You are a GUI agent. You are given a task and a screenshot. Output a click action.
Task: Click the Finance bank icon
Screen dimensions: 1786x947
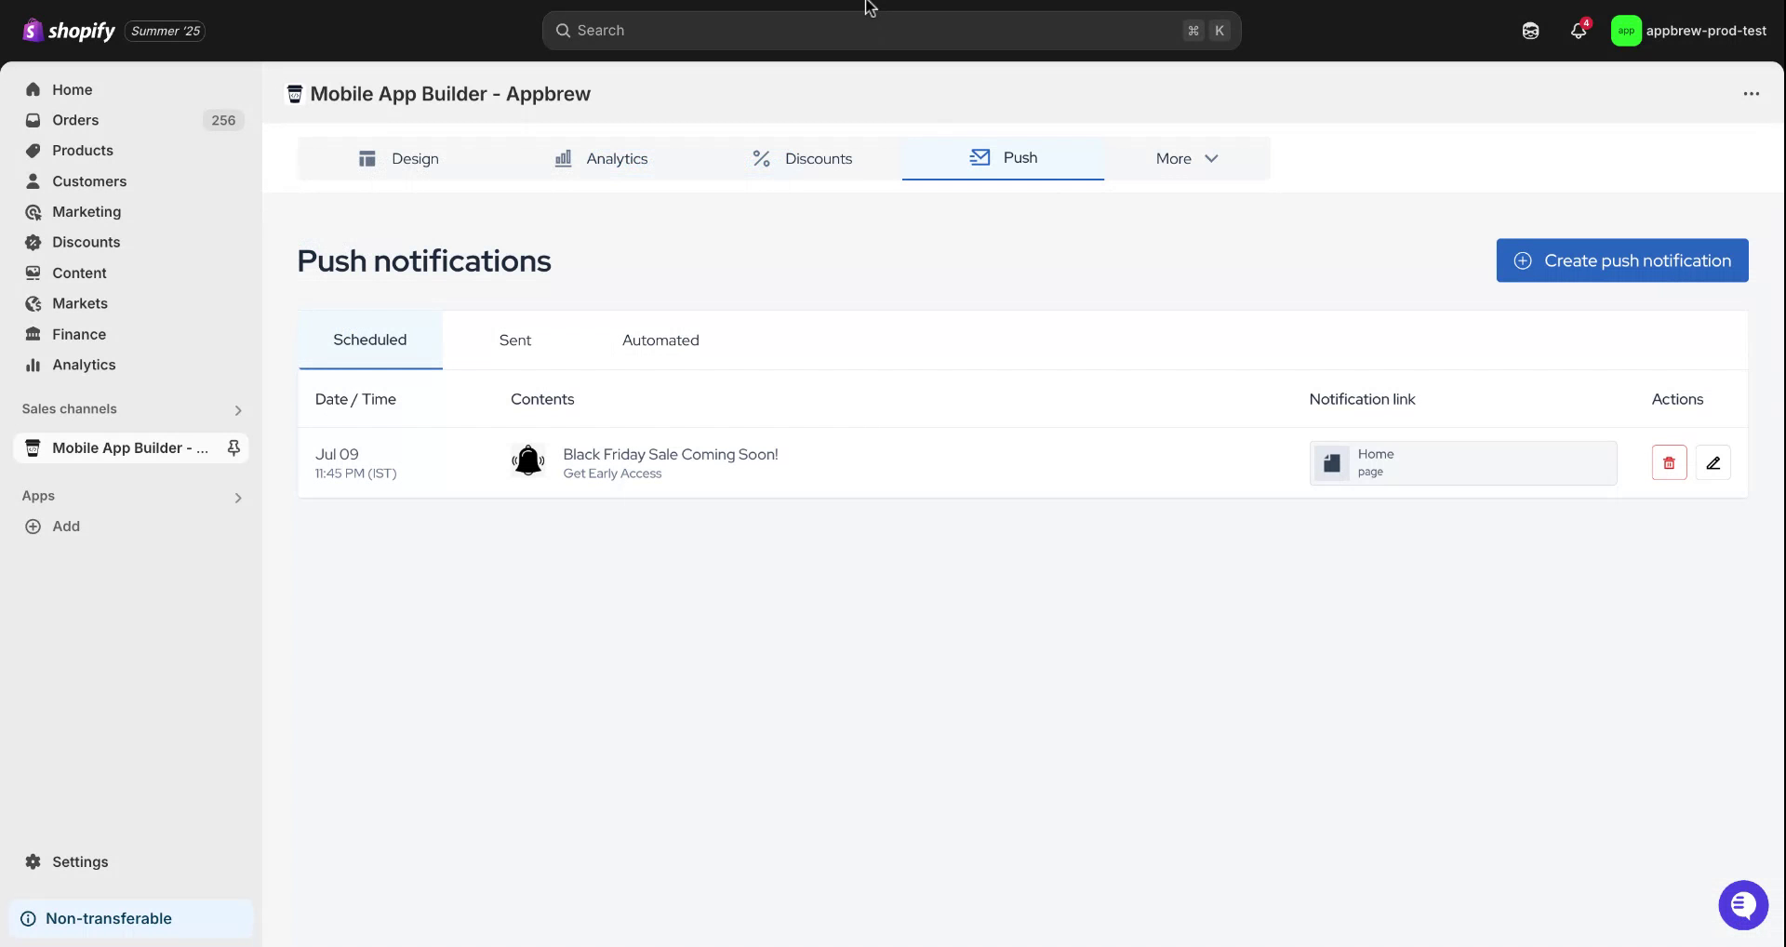33,334
